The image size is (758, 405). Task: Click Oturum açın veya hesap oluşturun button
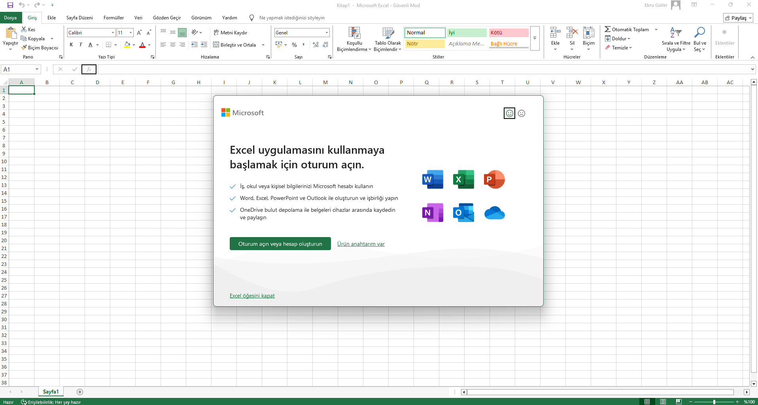[280, 244]
